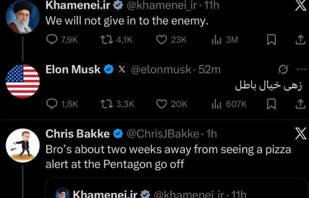Bookmark the Khamenei.ir tweet
Viewport: 309px width, 198px height.
point(271,40)
